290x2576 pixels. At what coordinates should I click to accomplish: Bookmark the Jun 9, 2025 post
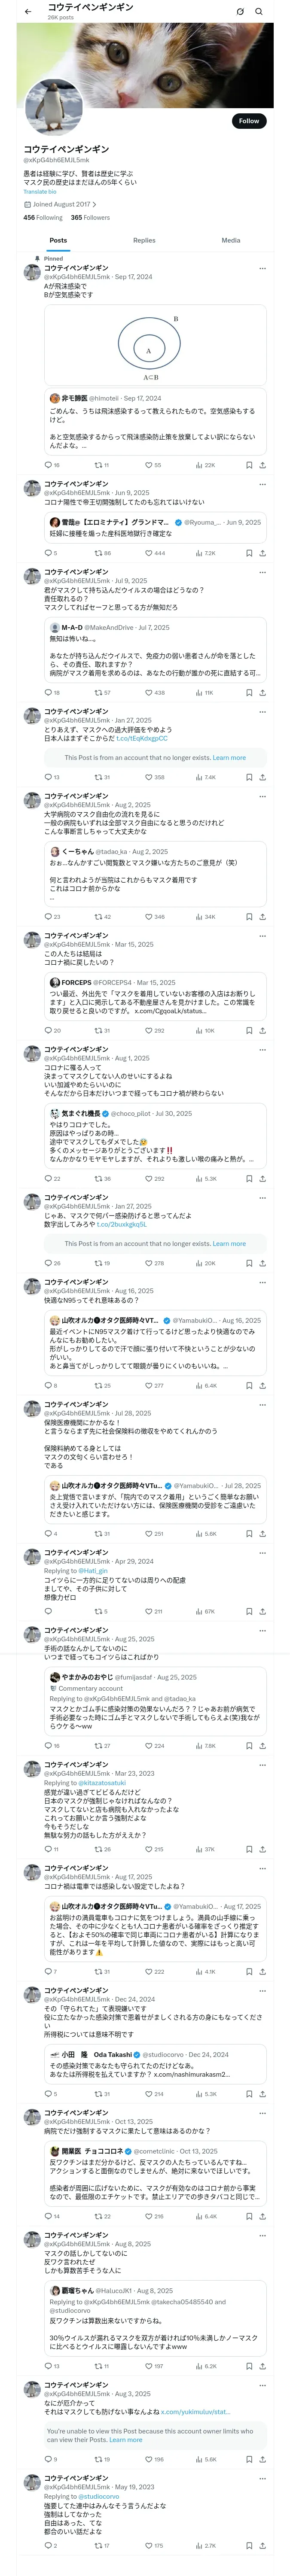(249, 553)
